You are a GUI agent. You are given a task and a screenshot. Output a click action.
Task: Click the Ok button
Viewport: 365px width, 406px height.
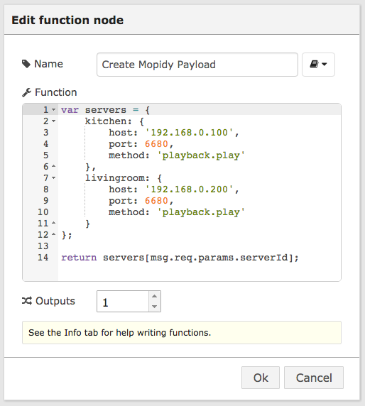(261, 378)
